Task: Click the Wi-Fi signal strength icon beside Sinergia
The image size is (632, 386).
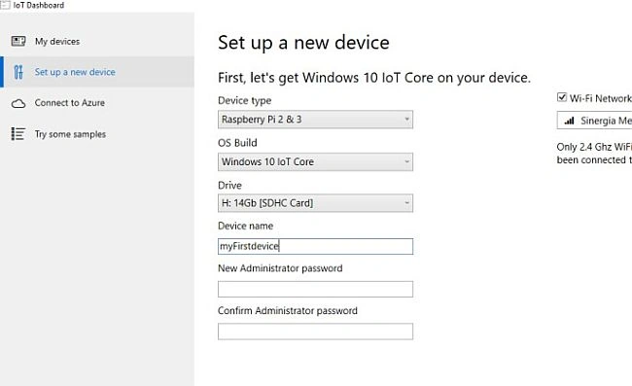Action: tap(569, 121)
